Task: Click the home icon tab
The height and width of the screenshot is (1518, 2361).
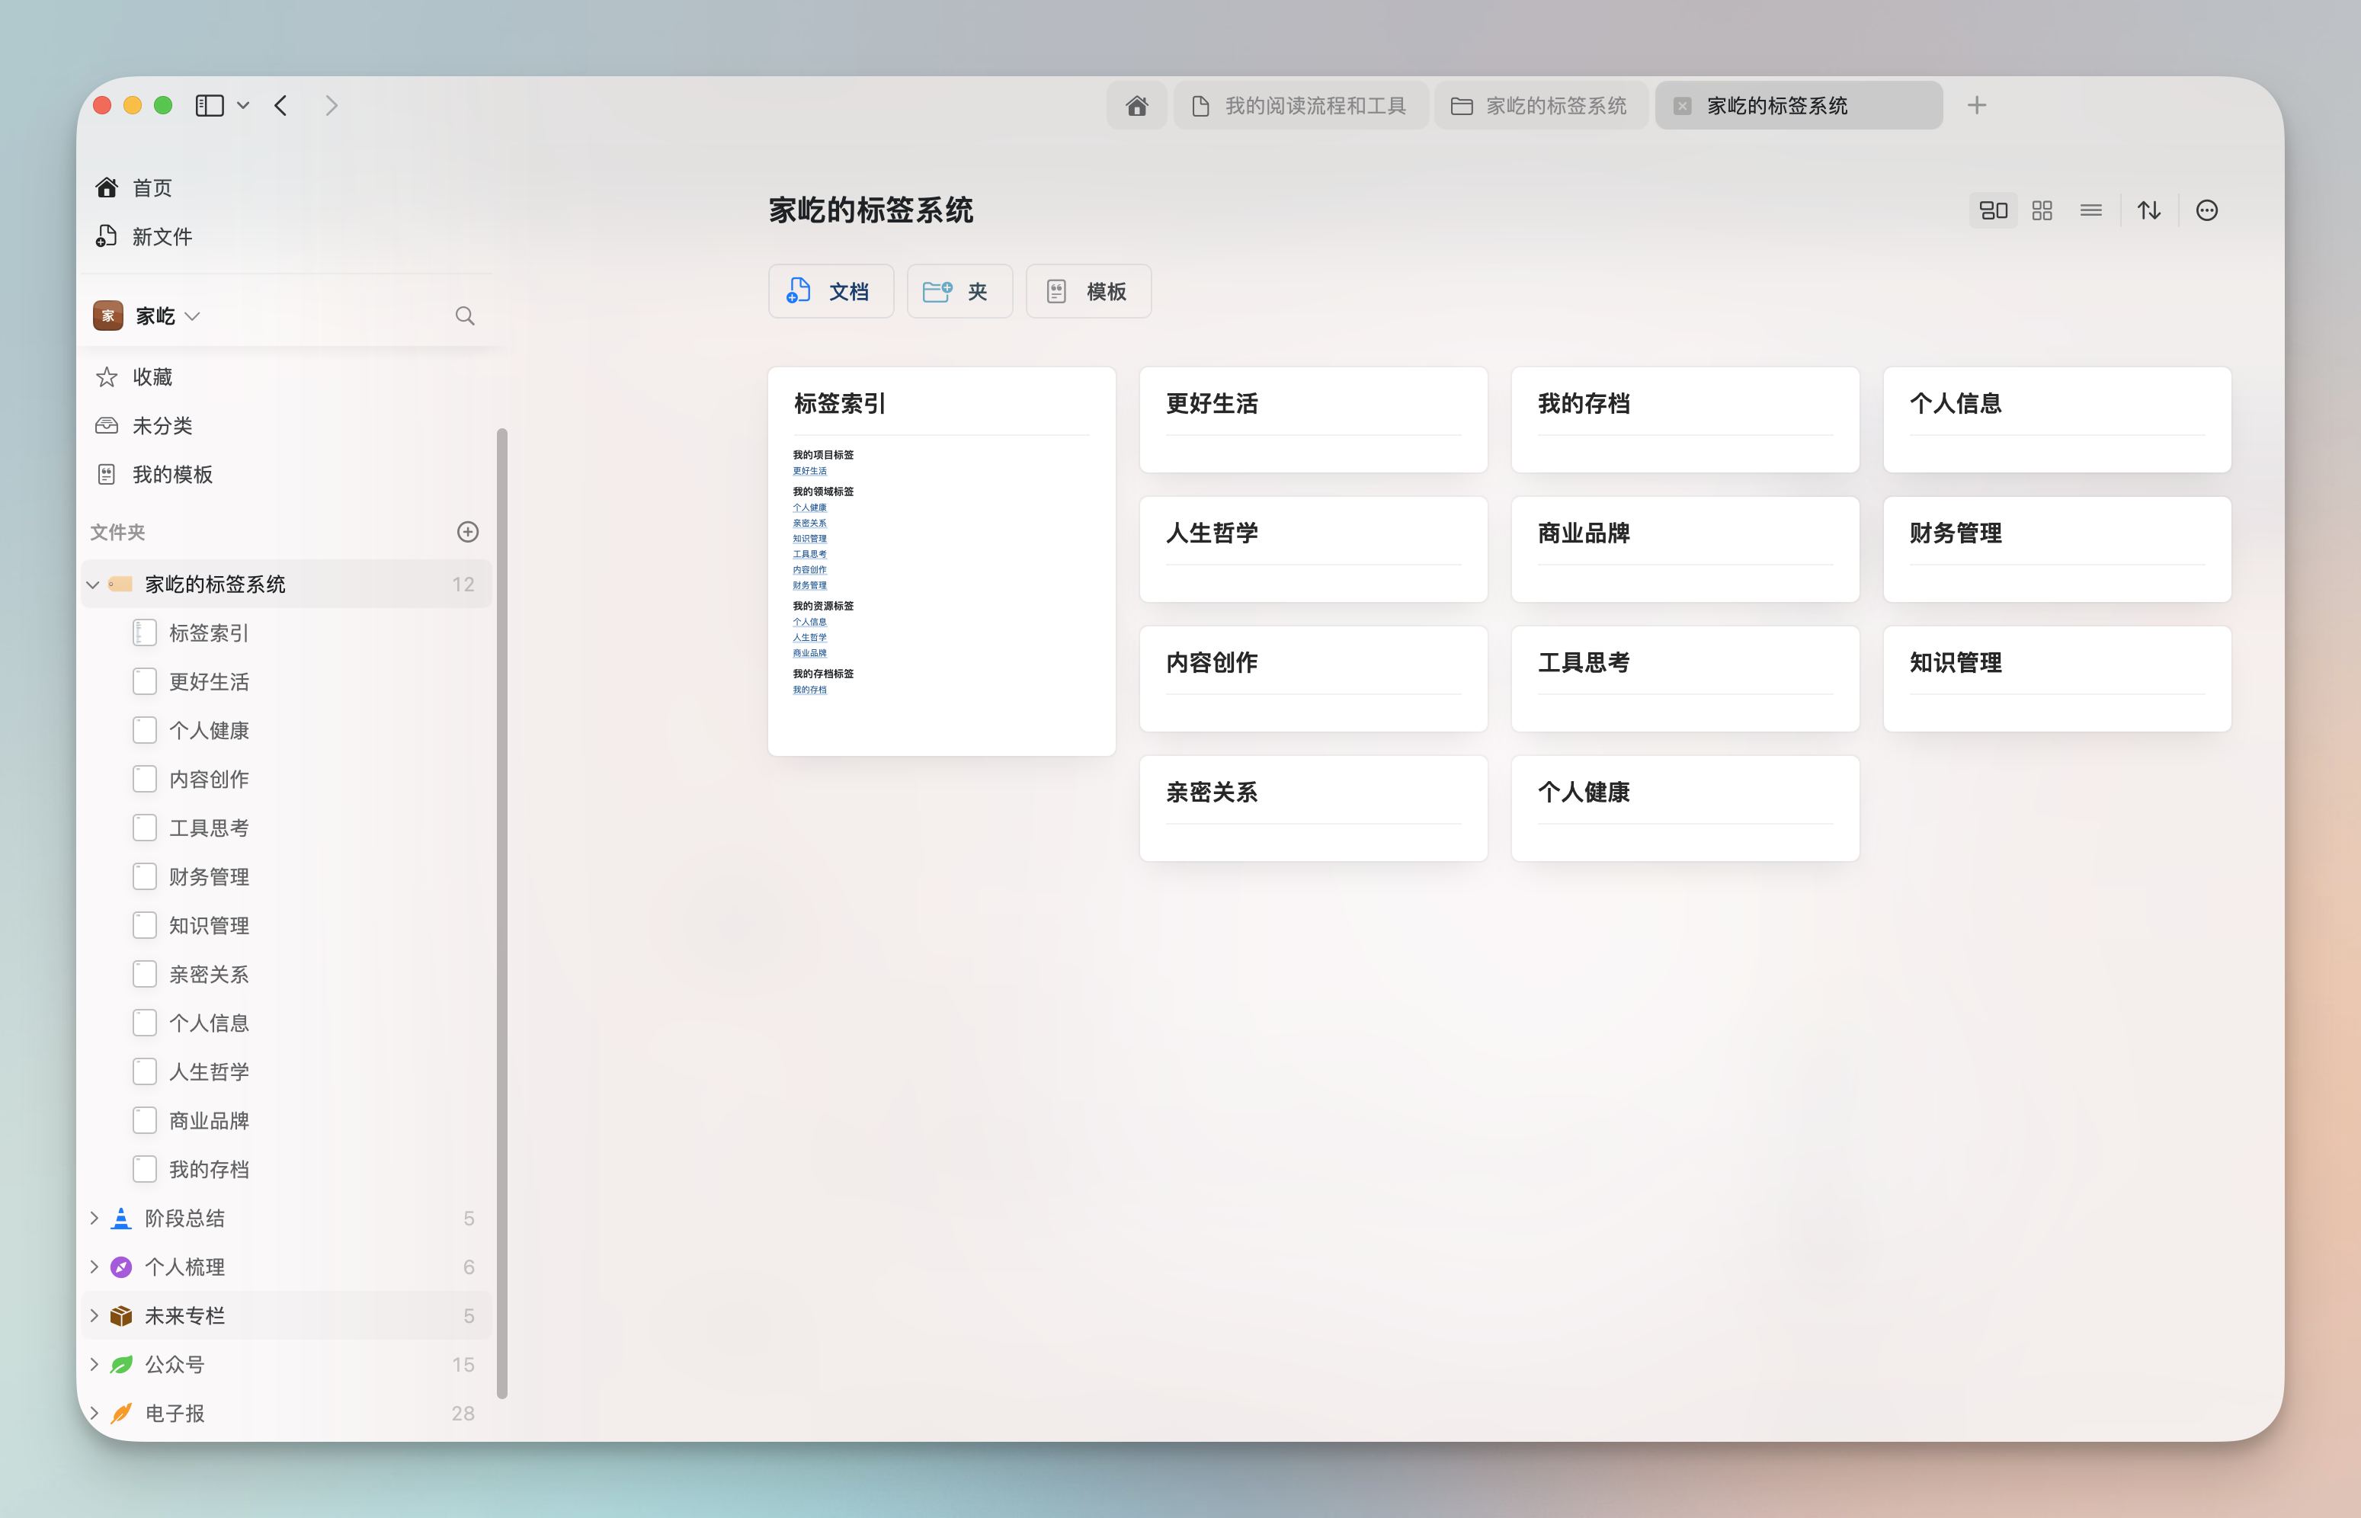Action: (1136, 105)
